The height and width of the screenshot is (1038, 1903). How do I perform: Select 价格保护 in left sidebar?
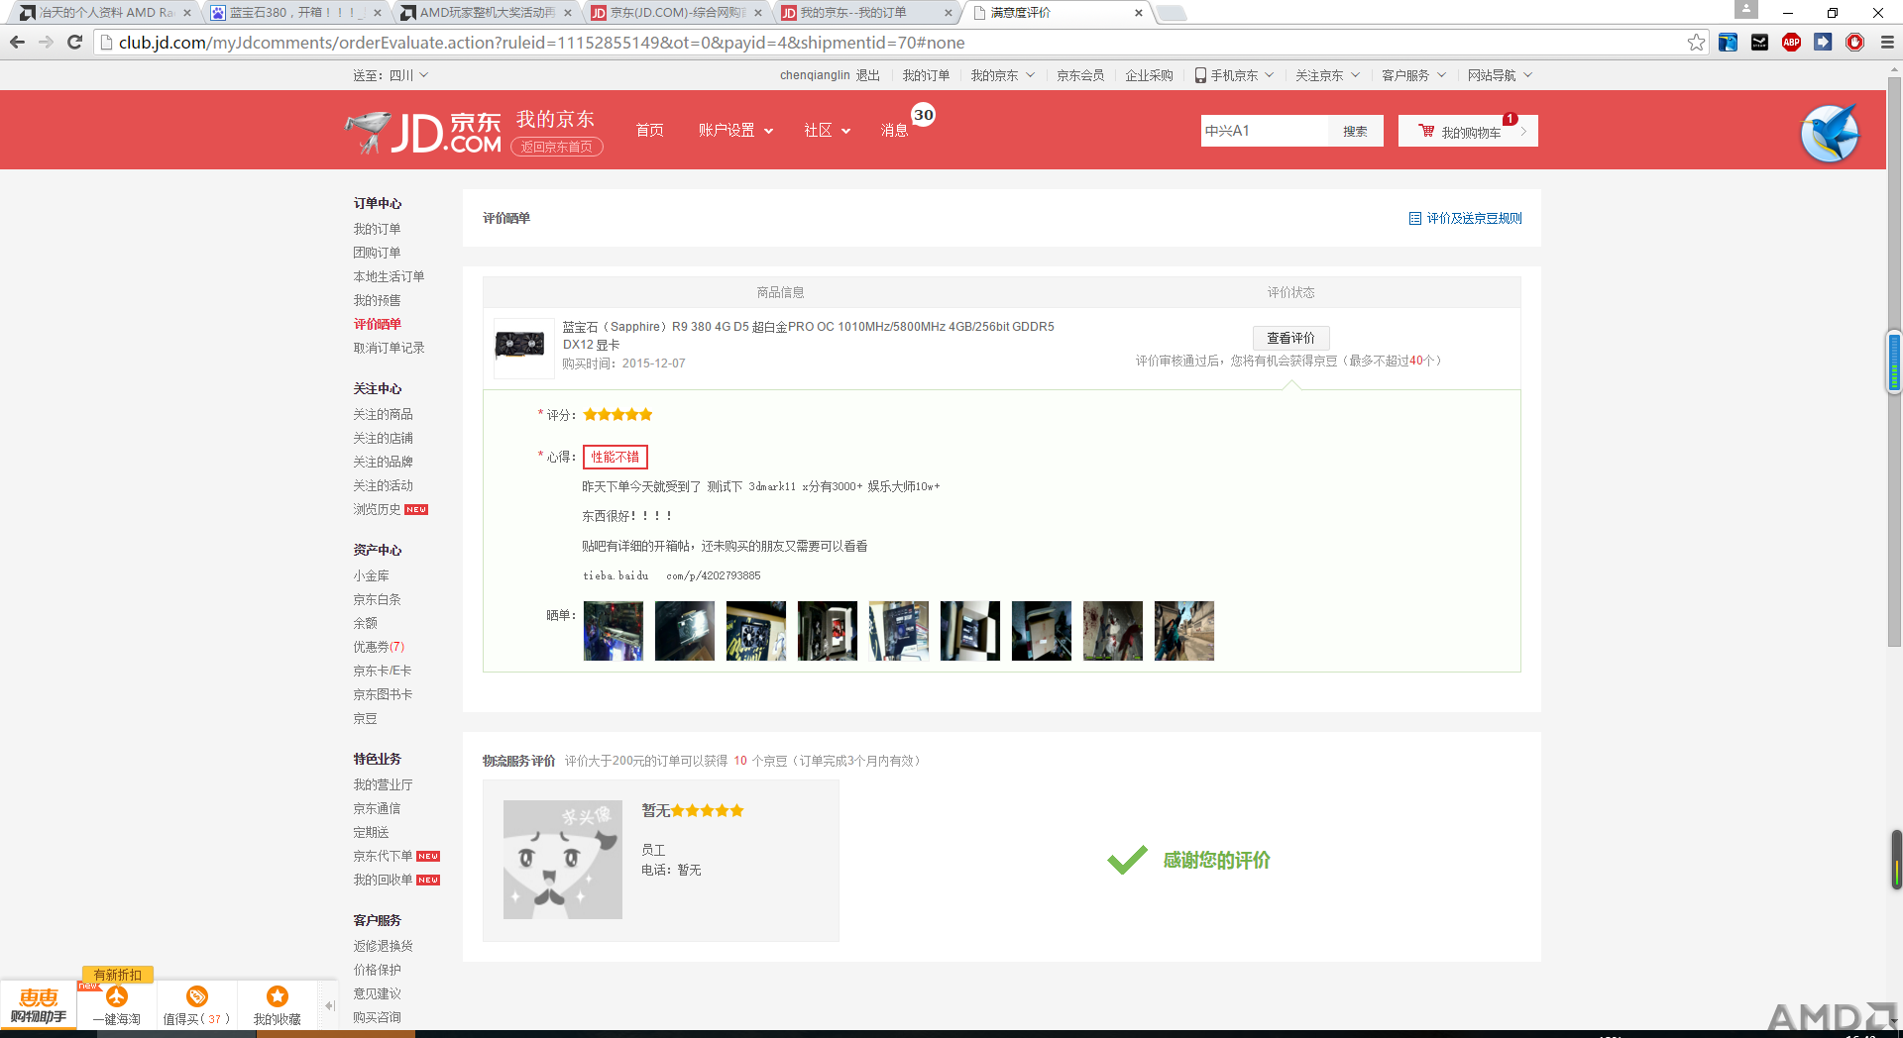[377, 970]
